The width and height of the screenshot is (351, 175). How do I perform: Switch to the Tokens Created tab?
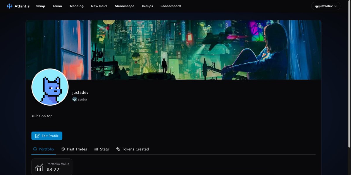coord(133,149)
